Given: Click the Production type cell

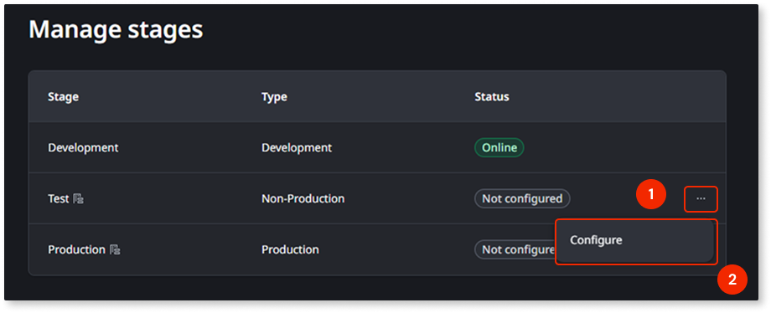Looking at the screenshot, I should [290, 249].
